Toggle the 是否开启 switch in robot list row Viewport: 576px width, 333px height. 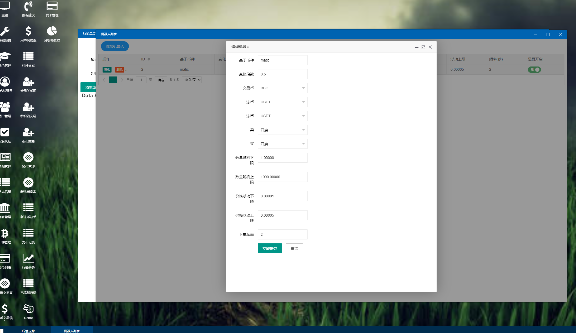pyautogui.click(x=534, y=69)
